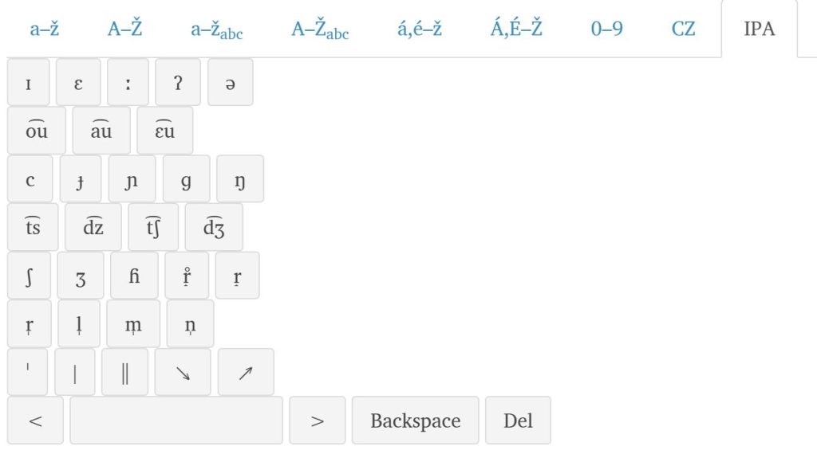Click the Del button
This screenshot has width=817, height=454.
pyautogui.click(x=518, y=421)
